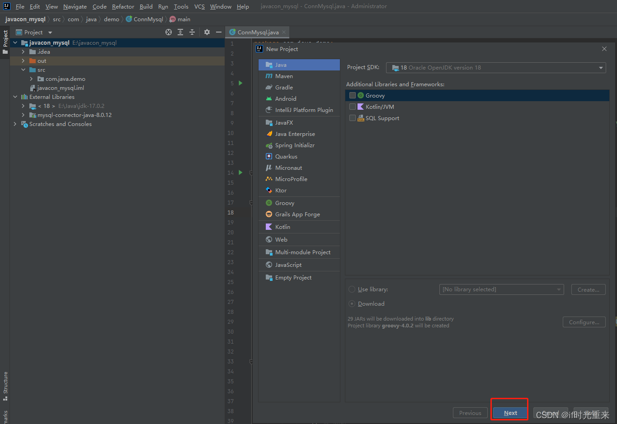The image size is (617, 424).
Task: Choose Micronaut generator
Action: 299,168
